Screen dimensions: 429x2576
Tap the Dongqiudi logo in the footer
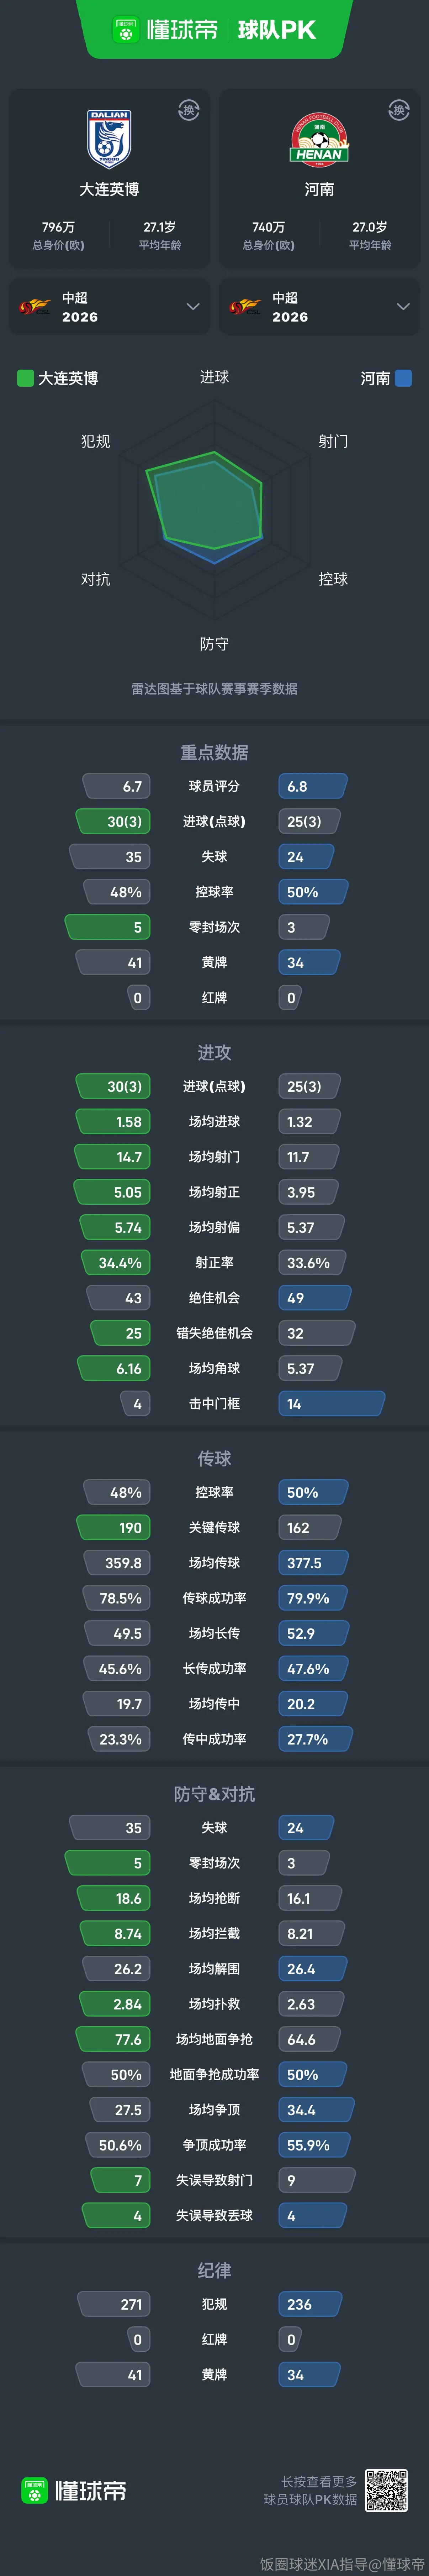point(74,2490)
